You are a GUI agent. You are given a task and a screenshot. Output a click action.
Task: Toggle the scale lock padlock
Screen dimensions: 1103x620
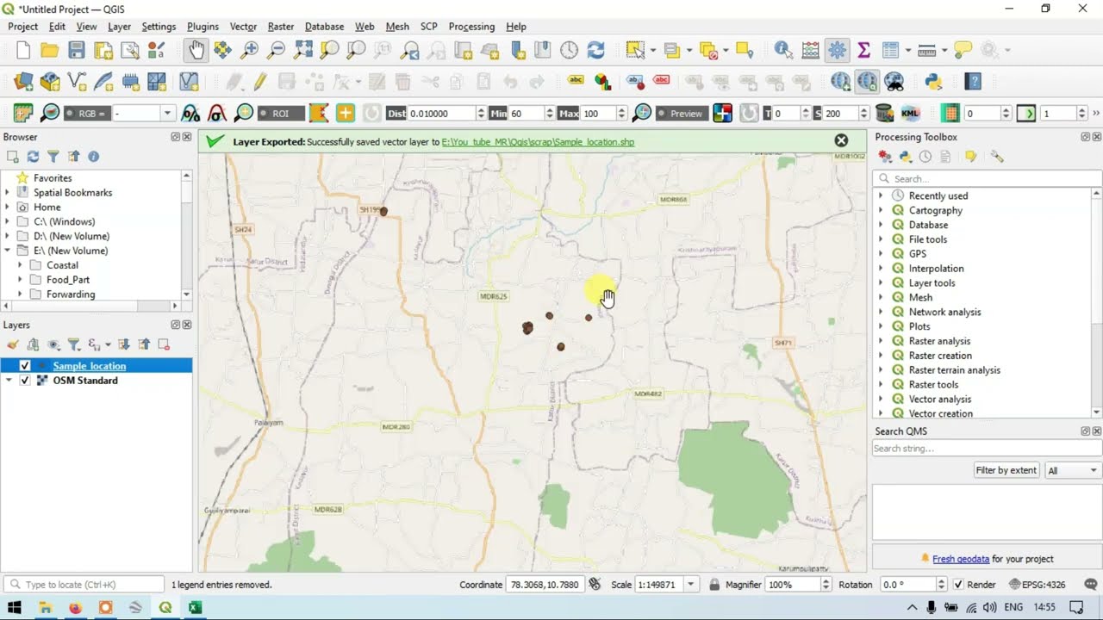tap(714, 585)
